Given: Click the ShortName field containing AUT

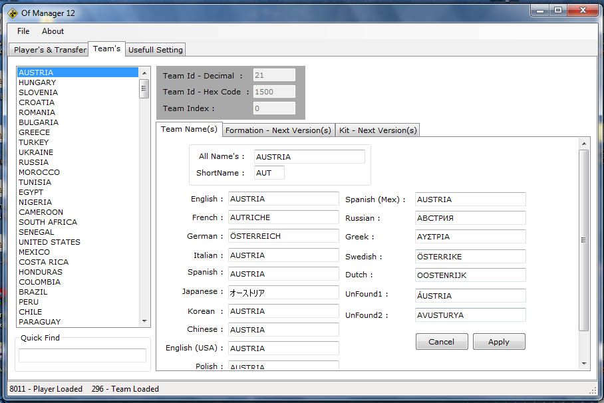Looking at the screenshot, I should coord(269,173).
